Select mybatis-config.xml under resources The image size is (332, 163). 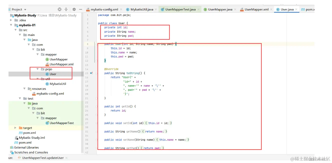point(48,94)
